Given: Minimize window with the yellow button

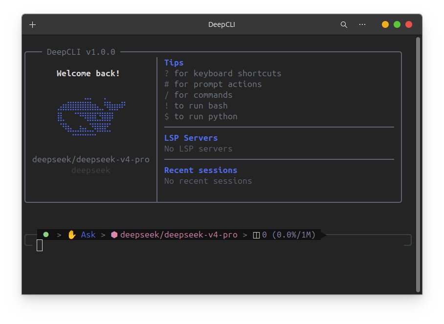Looking at the screenshot, I should tap(385, 24).
